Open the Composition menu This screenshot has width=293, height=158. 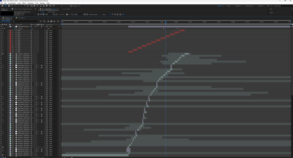(12, 3)
